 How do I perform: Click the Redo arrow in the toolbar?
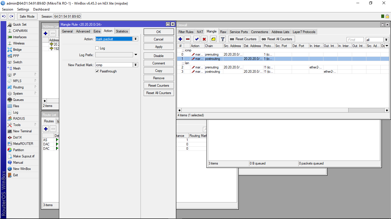(x=11, y=17)
